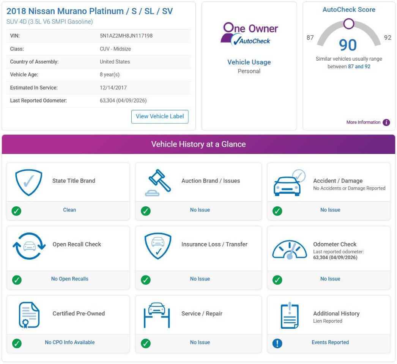Click the Last Reported Odometer value in details table
The width and height of the screenshot is (397, 364).
point(123,100)
